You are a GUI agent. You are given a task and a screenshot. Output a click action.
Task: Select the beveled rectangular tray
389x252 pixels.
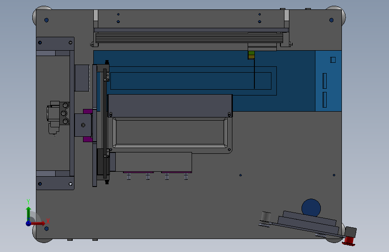coord(170,133)
